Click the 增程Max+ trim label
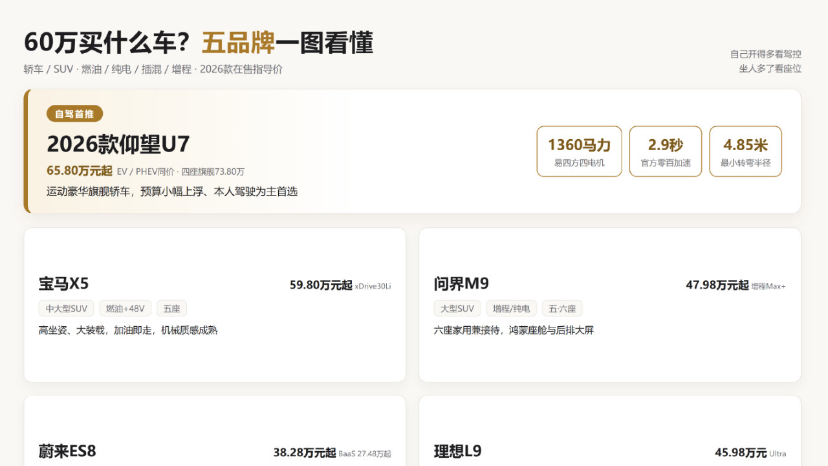This screenshot has width=828, height=466. click(x=768, y=285)
